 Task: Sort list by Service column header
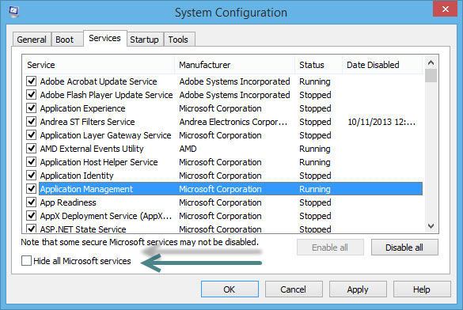[x=98, y=65]
